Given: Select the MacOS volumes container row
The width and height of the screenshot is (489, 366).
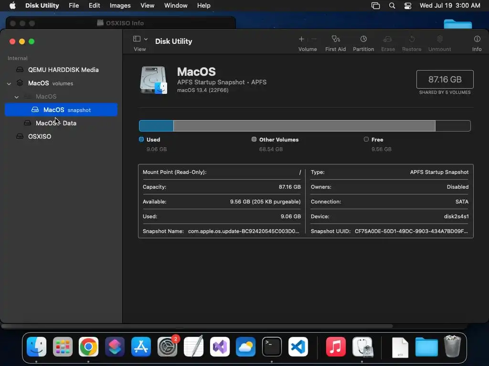Looking at the screenshot, I should click(x=61, y=83).
